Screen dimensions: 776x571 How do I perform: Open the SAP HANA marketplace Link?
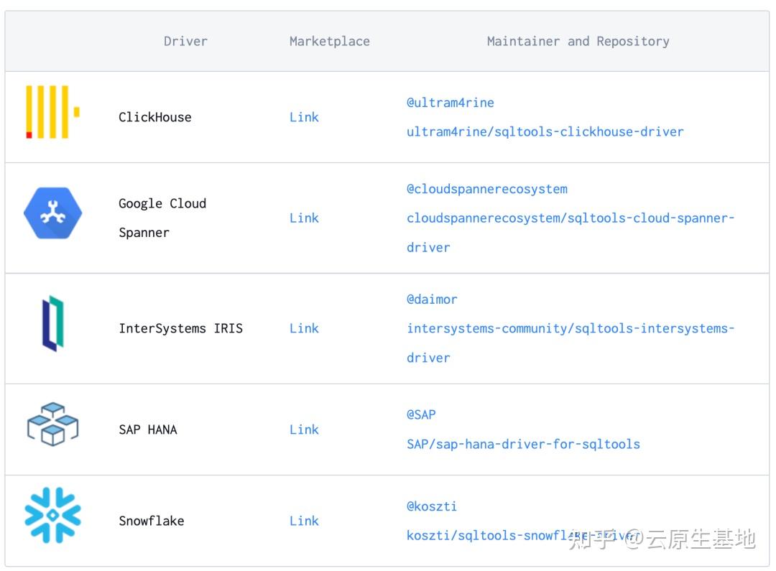[x=304, y=430]
